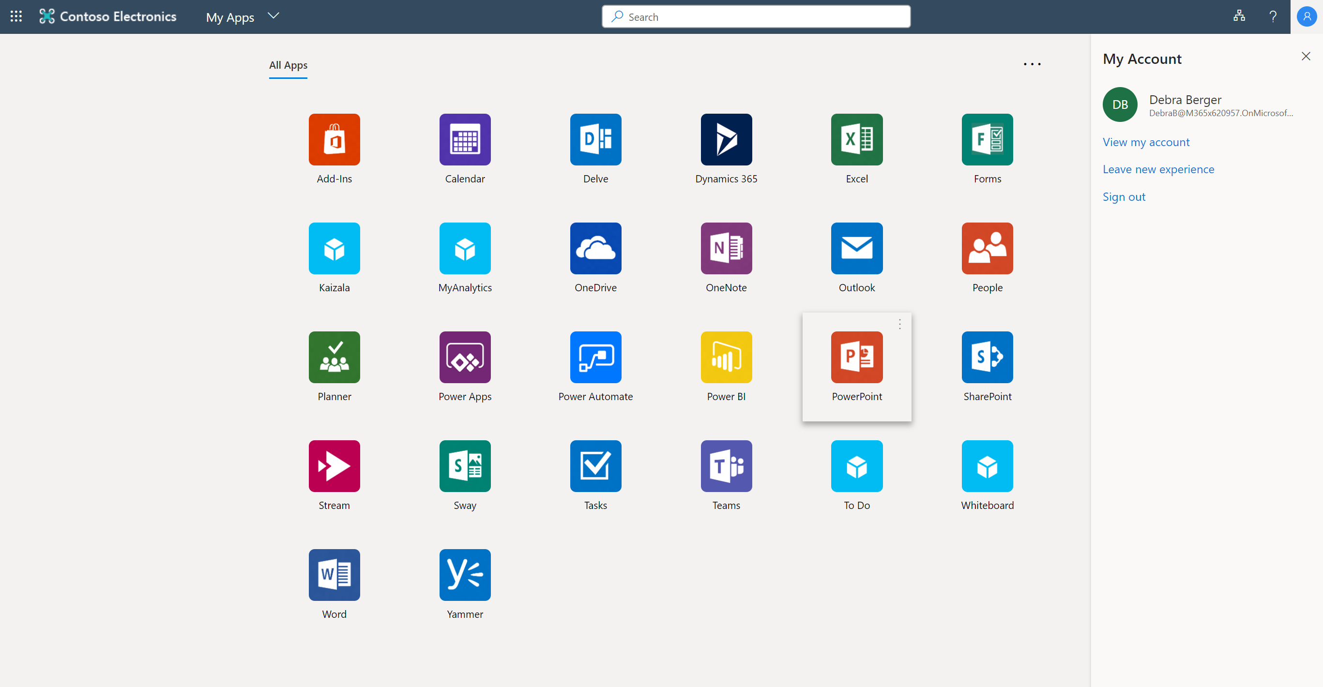Launch the Kaizala app
The height and width of the screenshot is (687, 1323).
(x=335, y=248)
